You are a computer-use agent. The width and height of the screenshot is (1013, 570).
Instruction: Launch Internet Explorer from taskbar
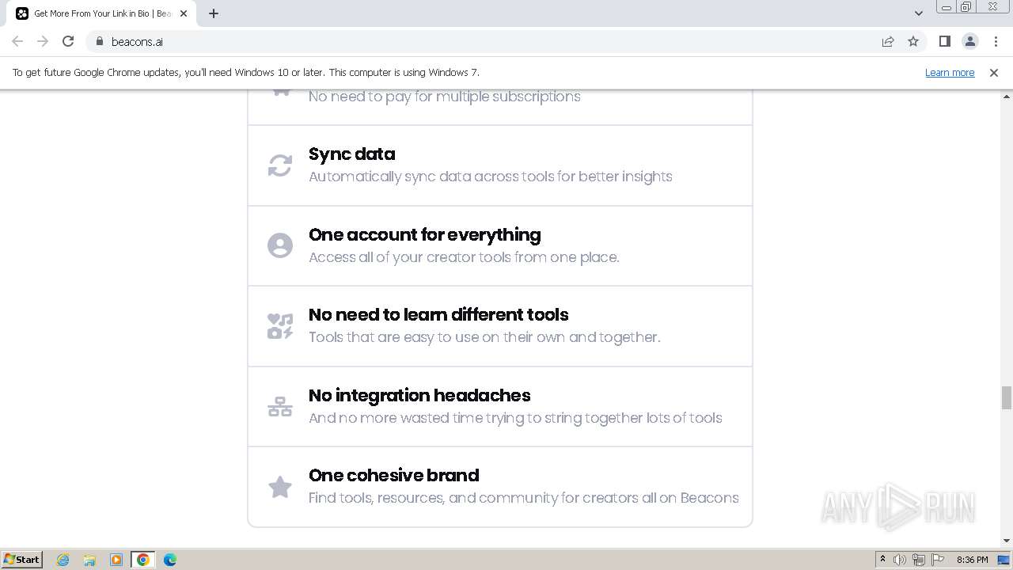click(63, 560)
